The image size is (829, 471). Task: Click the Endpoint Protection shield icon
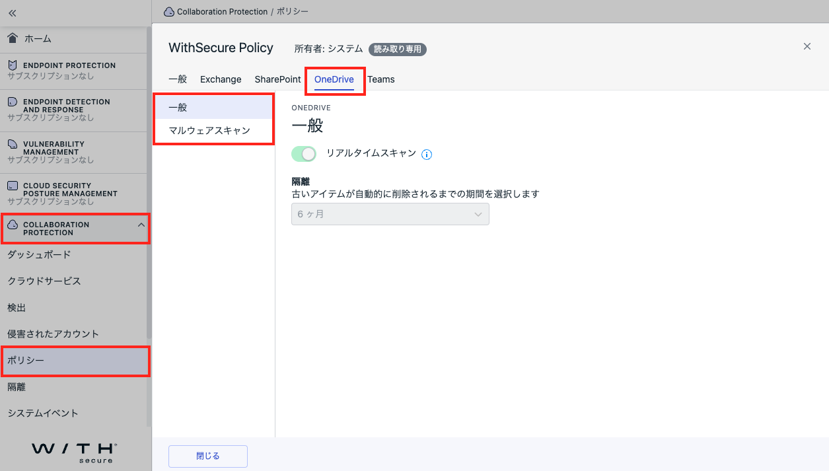tap(13, 65)
